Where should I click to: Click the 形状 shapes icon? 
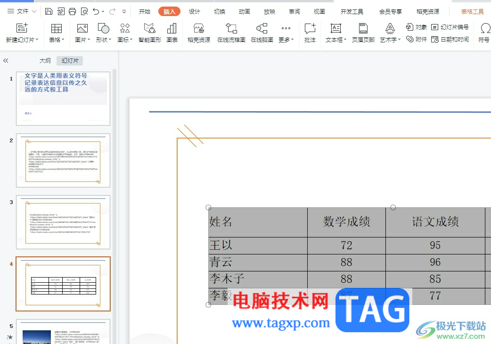point(103,28)
